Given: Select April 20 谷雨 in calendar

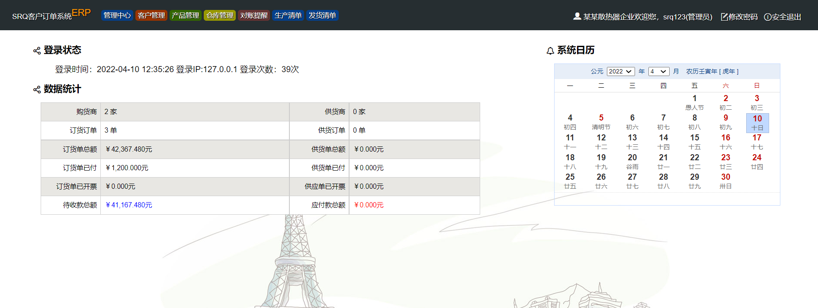Looking at the screenshot, I should (632, 162).
